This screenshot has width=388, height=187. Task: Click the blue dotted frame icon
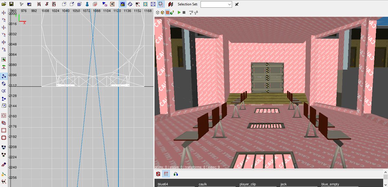(x=153, y=4)
